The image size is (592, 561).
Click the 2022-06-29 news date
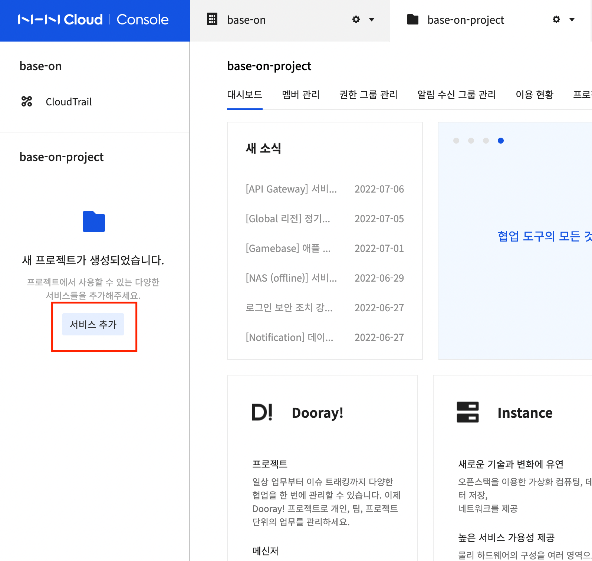[x=379, y=278]
